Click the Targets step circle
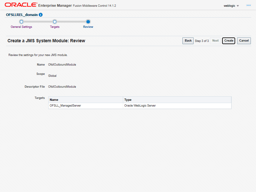This screenshot has height=192, width=256. click(55, 22)
